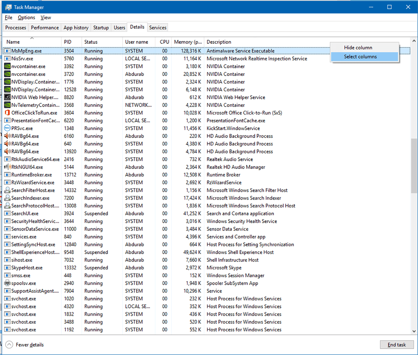Image resolution: width=418 pixels, height=355 pixels.
Task: Sort by Memory column header
Action: click(187, 42)
